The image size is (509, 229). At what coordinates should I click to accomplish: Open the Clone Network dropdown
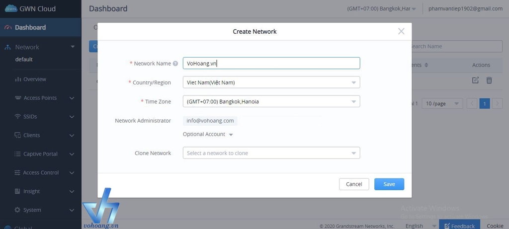271,153
